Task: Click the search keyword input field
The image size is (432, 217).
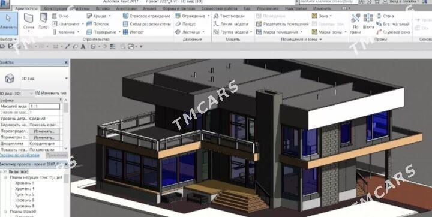Action: [x=328, y=2]
